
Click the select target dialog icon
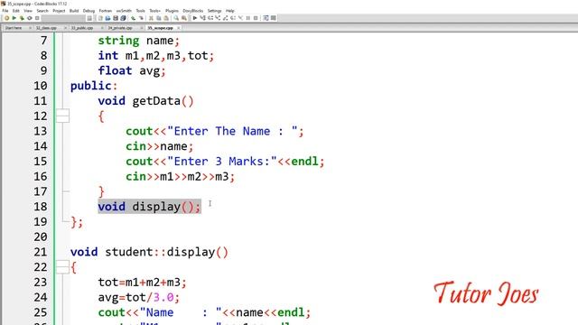pyautogui.click(x=89, y=18)
